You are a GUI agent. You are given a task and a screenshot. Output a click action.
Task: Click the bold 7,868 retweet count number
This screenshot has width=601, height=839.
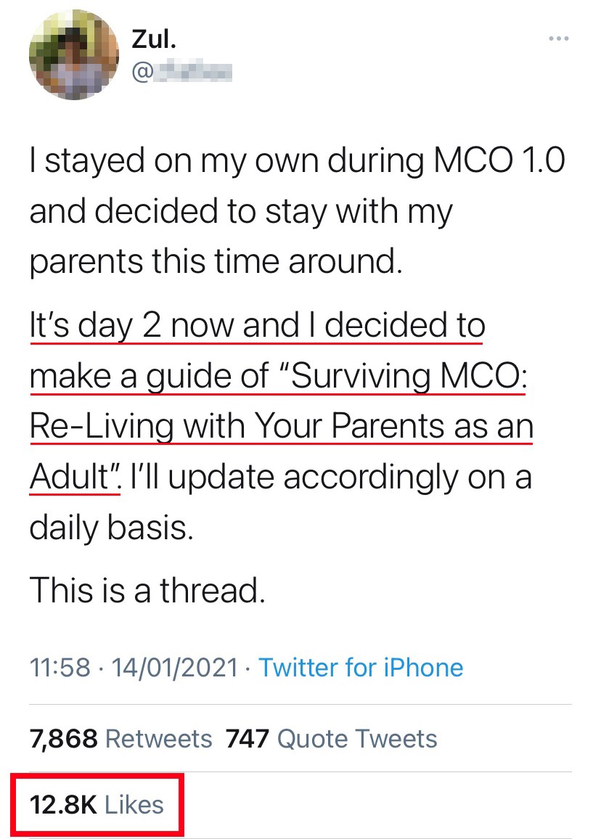coord(64,739)
